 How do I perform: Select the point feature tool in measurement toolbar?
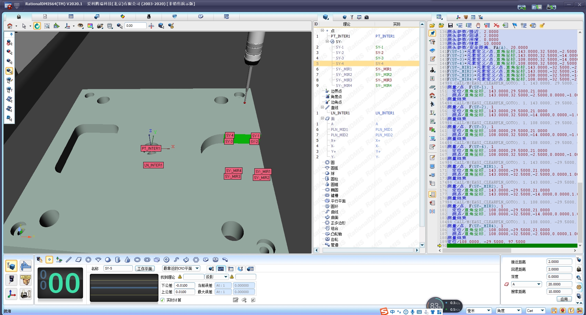tap(49, 260)
